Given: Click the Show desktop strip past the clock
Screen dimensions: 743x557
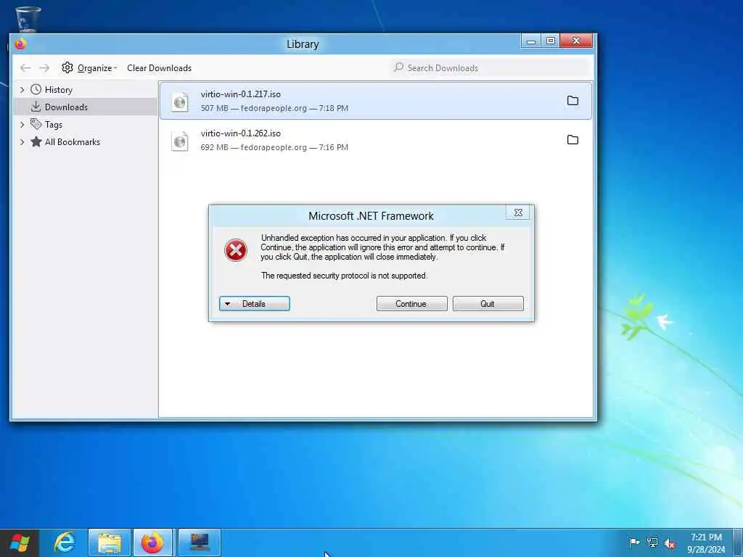Looking at the screenshot, I should coord(738,542).
